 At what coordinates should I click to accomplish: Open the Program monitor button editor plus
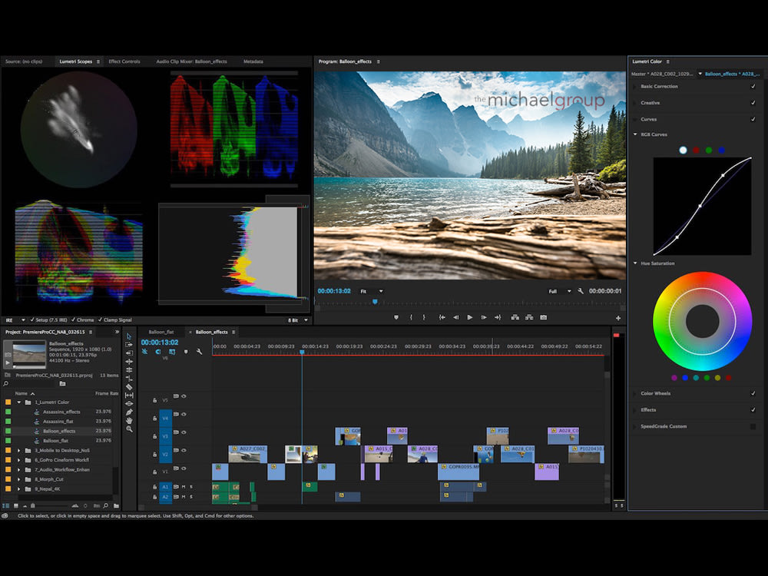618,318
